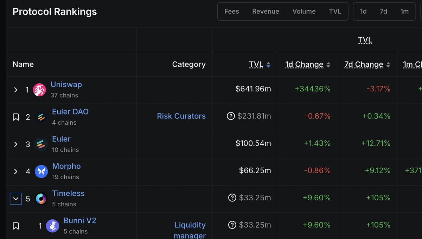This screenshot has height=239, width=422.
Task: Switch to 1m time period
Action: click(404, 11)
